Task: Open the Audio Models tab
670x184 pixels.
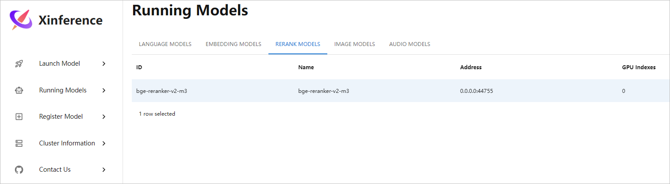Action: (409, 44)
